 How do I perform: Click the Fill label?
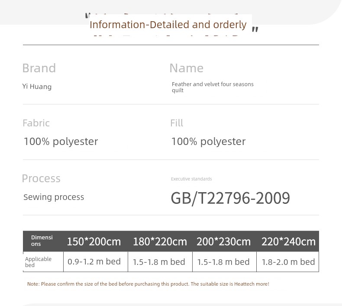[x=177, y=123]
